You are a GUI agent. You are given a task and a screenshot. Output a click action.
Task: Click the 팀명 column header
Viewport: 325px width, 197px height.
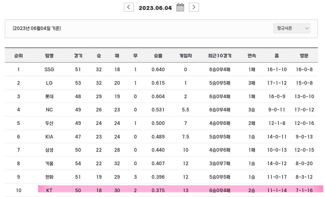coord(49,56)
